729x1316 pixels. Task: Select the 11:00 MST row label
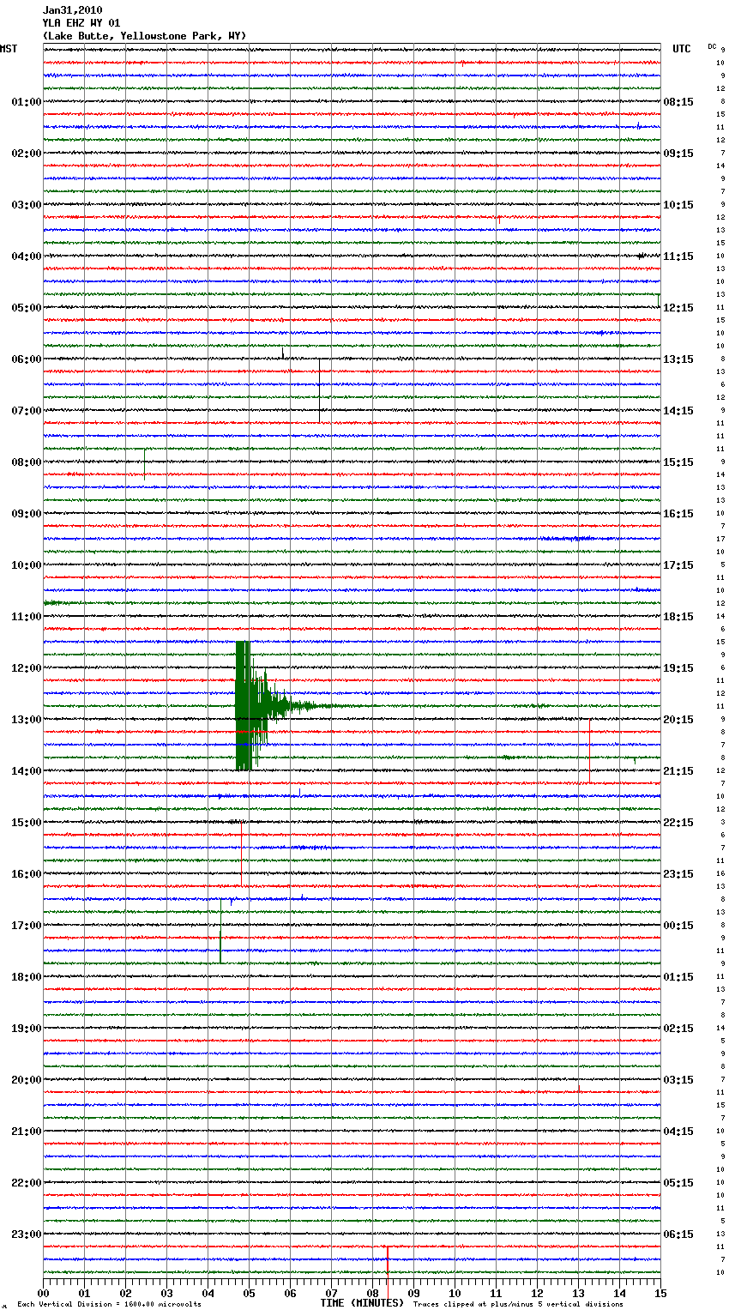tap(27, 617)
